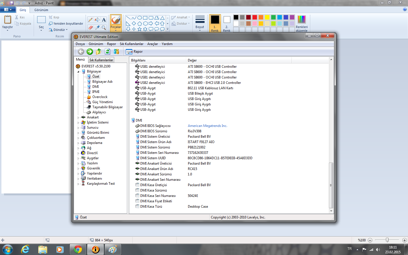Open the Yardım menu

[x=167, y=44]
